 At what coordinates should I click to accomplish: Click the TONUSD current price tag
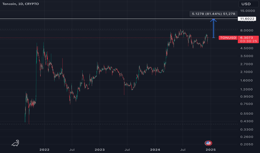pos(228,38)
